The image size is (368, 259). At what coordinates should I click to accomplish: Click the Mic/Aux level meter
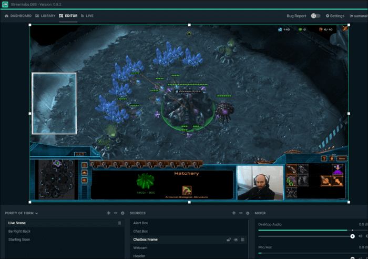(313, 253)
